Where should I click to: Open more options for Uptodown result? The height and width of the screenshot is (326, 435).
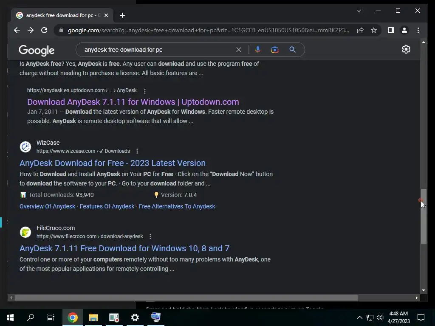[145, 91]
